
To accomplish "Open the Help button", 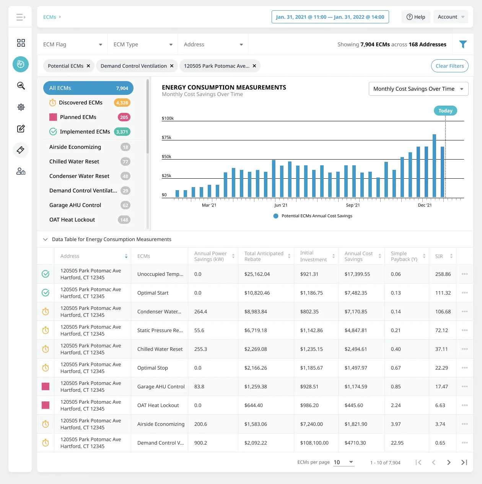I will [x=416, y=17].
